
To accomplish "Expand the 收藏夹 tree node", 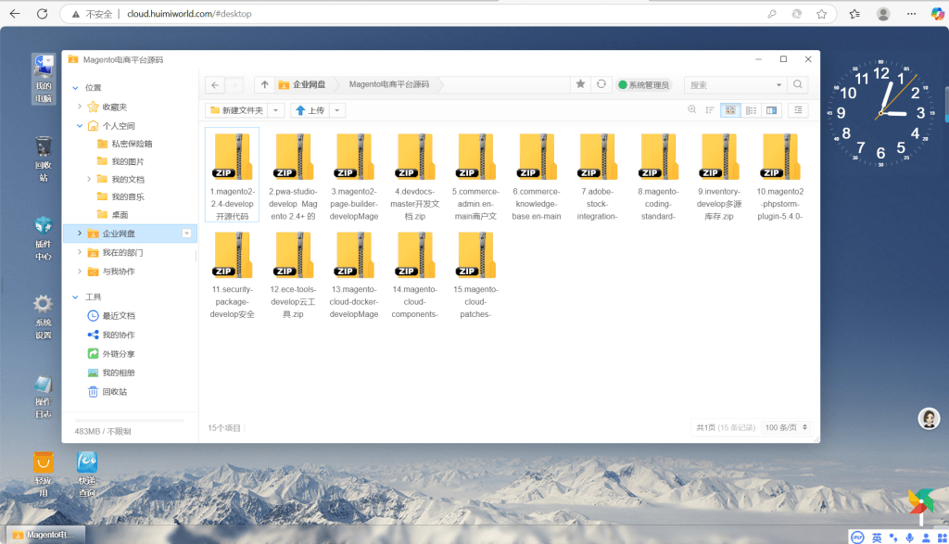I will coord(80,107).
